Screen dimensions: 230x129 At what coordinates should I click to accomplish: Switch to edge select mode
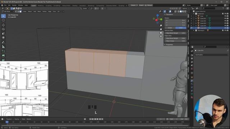click(18, 11)
